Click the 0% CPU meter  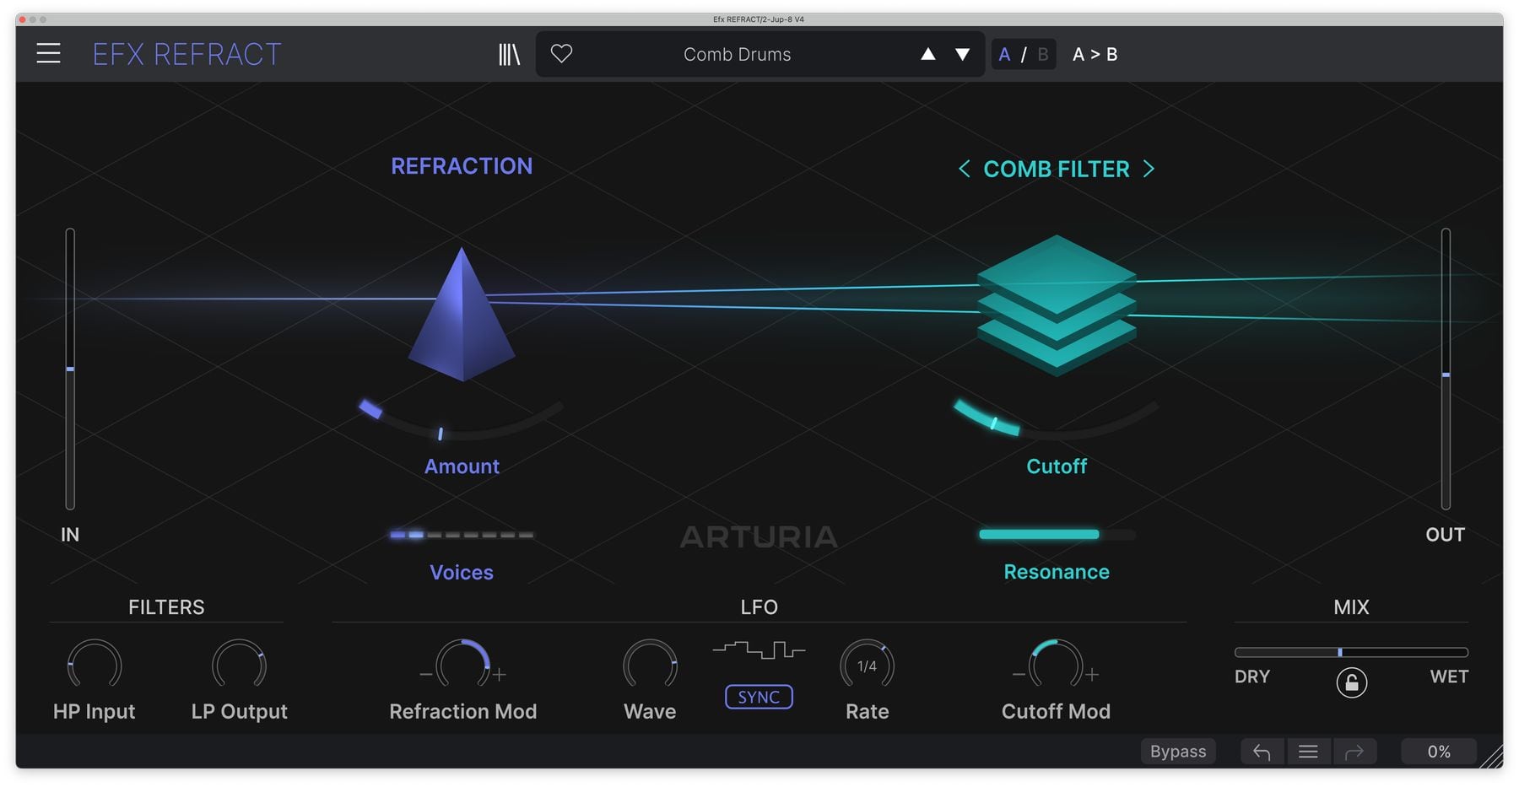[x=1439, y=751]
